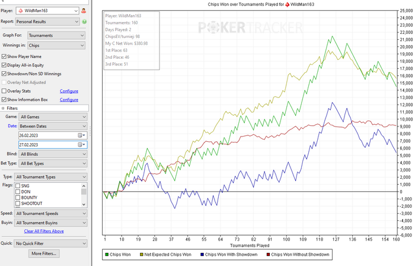Image resolution: width=415 pixels, height=266 pixels.
Task: Check the SNG flag checkbox
Action: [18, 186]
